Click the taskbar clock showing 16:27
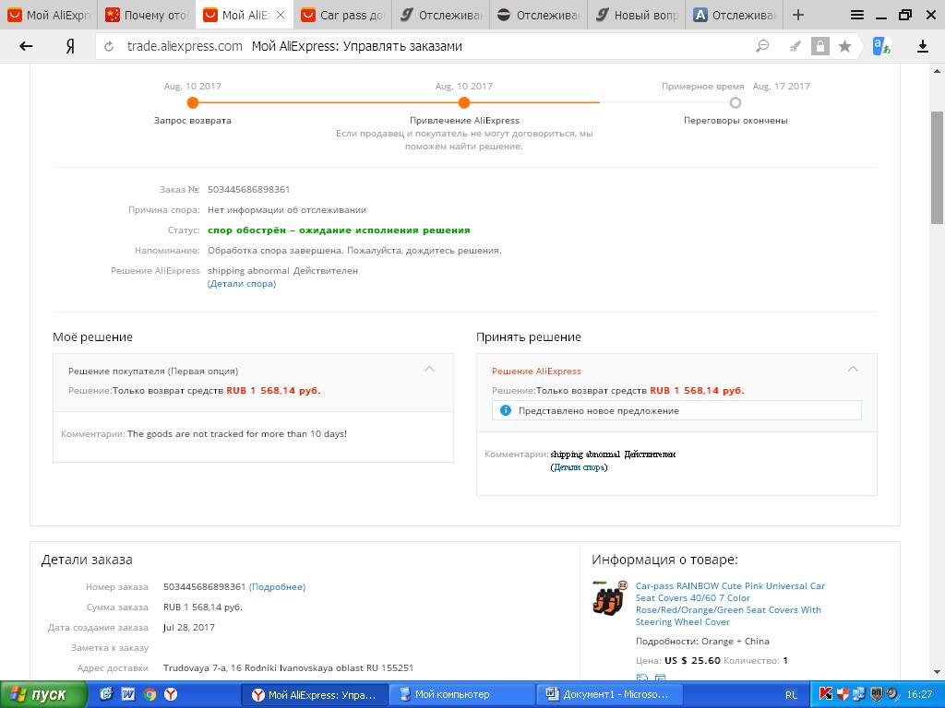945x708 pixels. coord(919,695)
